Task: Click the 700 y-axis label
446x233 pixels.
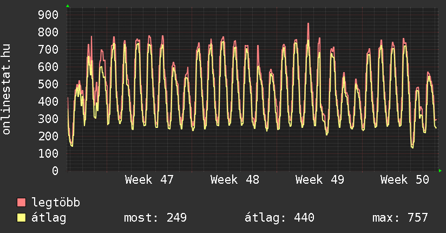Action: [48, 49]
